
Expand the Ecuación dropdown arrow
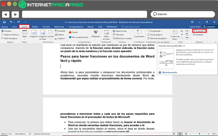coord(205,31)
